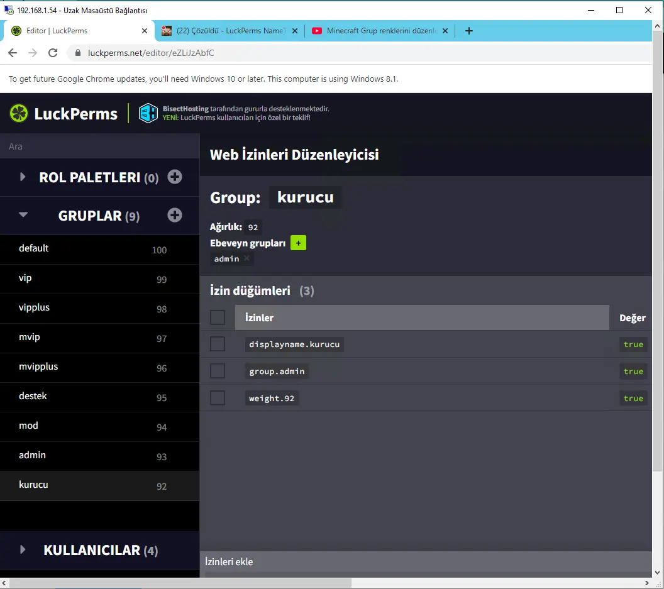This screenshot has height=589, width=664.
Task: Remove the admin parent group tag
Action: click(x=246, y=258)
